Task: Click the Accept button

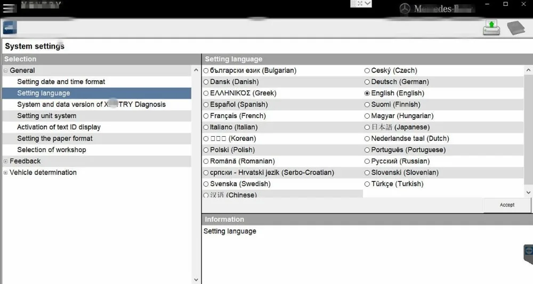Action: [x=507, y=205]
